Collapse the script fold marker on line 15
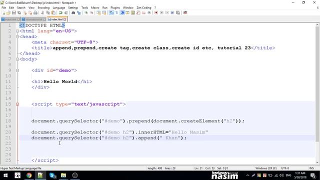320x180 pixels. (x=17, y=104)
